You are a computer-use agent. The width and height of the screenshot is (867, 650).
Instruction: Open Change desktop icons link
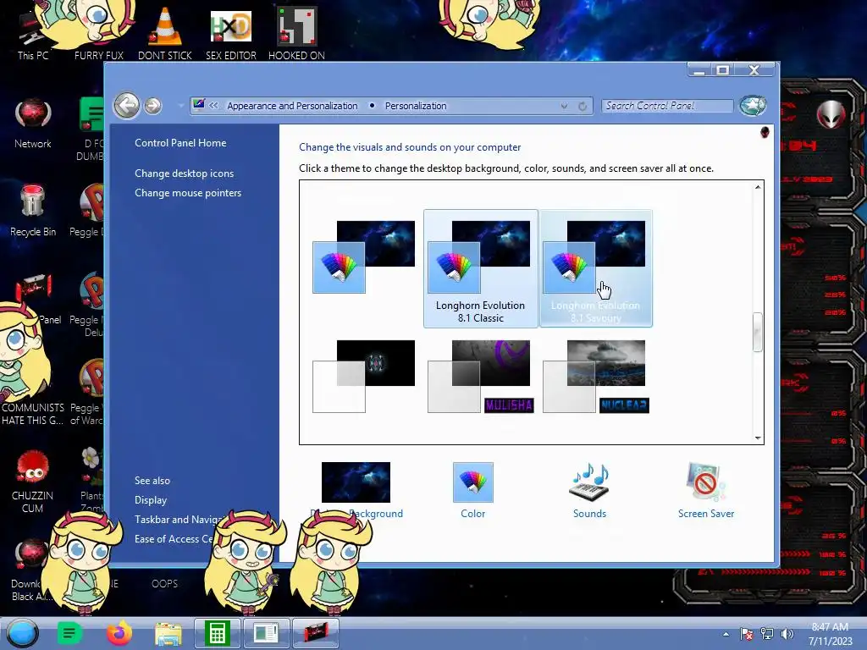tap(184, 173)
